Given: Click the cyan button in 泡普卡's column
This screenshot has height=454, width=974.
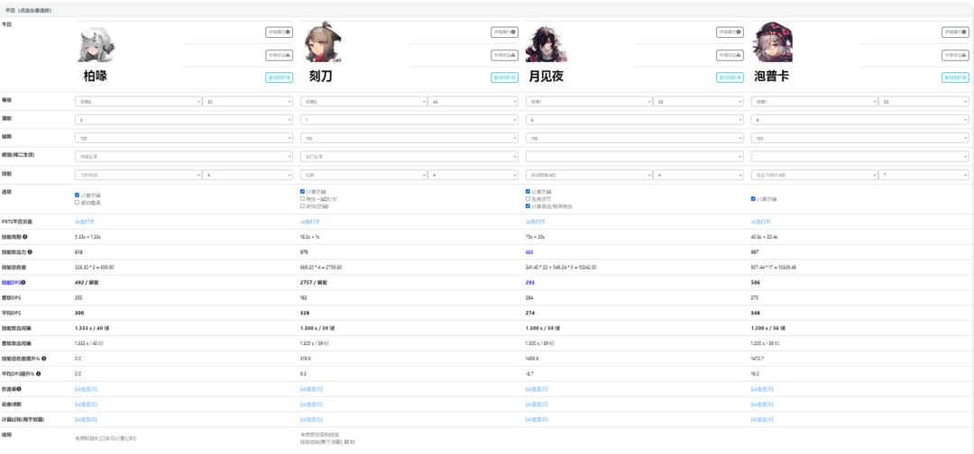Looking at the screenshot, I should [x=955, y=77].
